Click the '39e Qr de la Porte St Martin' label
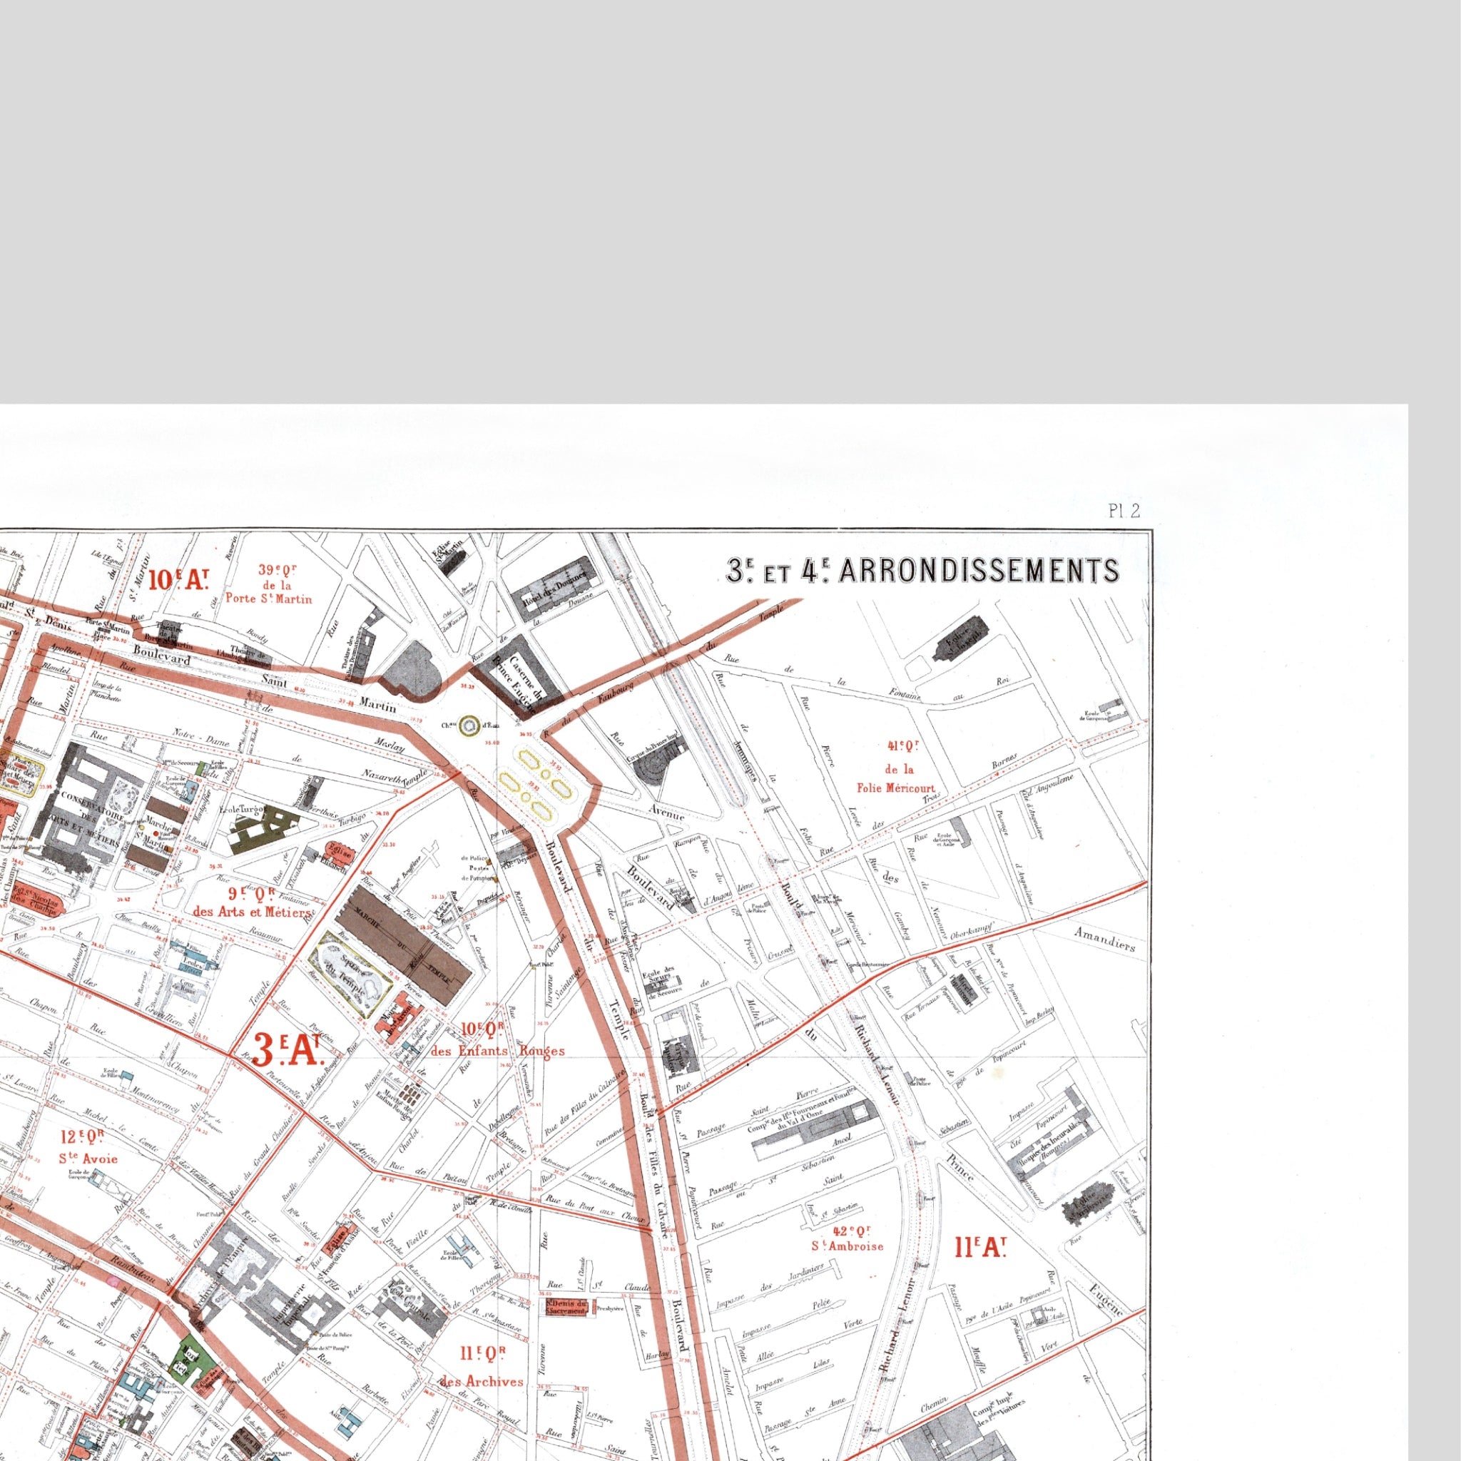1461x1461 pixels. tap(268, 584)
